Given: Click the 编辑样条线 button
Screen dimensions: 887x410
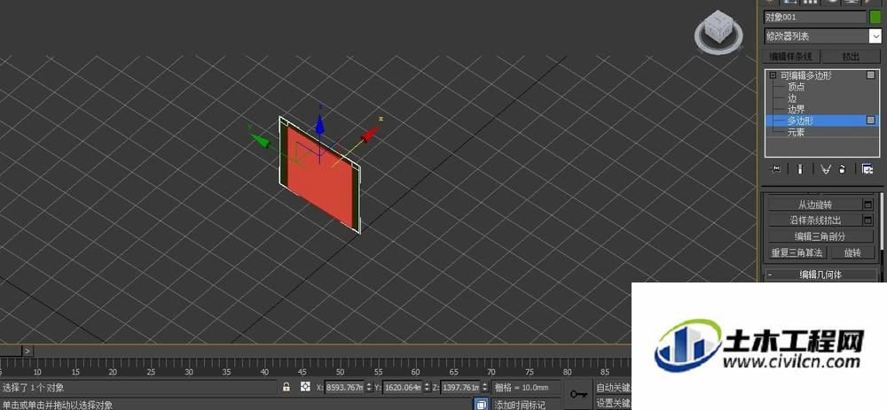Looking at the screenshot, I should point(791,57).
